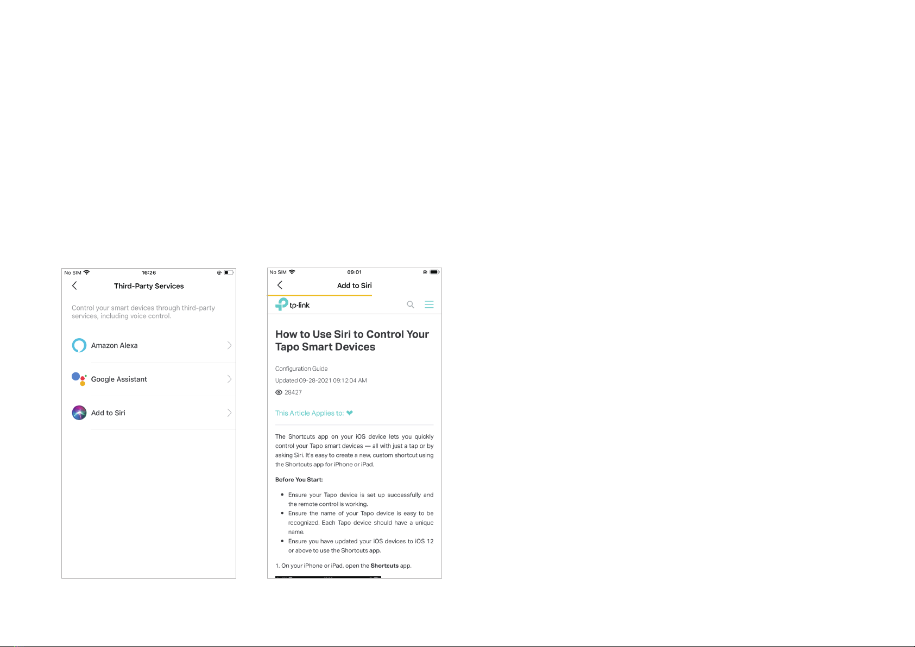The height and width of the screenshot is (647, 915).
Task: Click battery icon in right phone status bar
Action: click(x=434, y=272)
